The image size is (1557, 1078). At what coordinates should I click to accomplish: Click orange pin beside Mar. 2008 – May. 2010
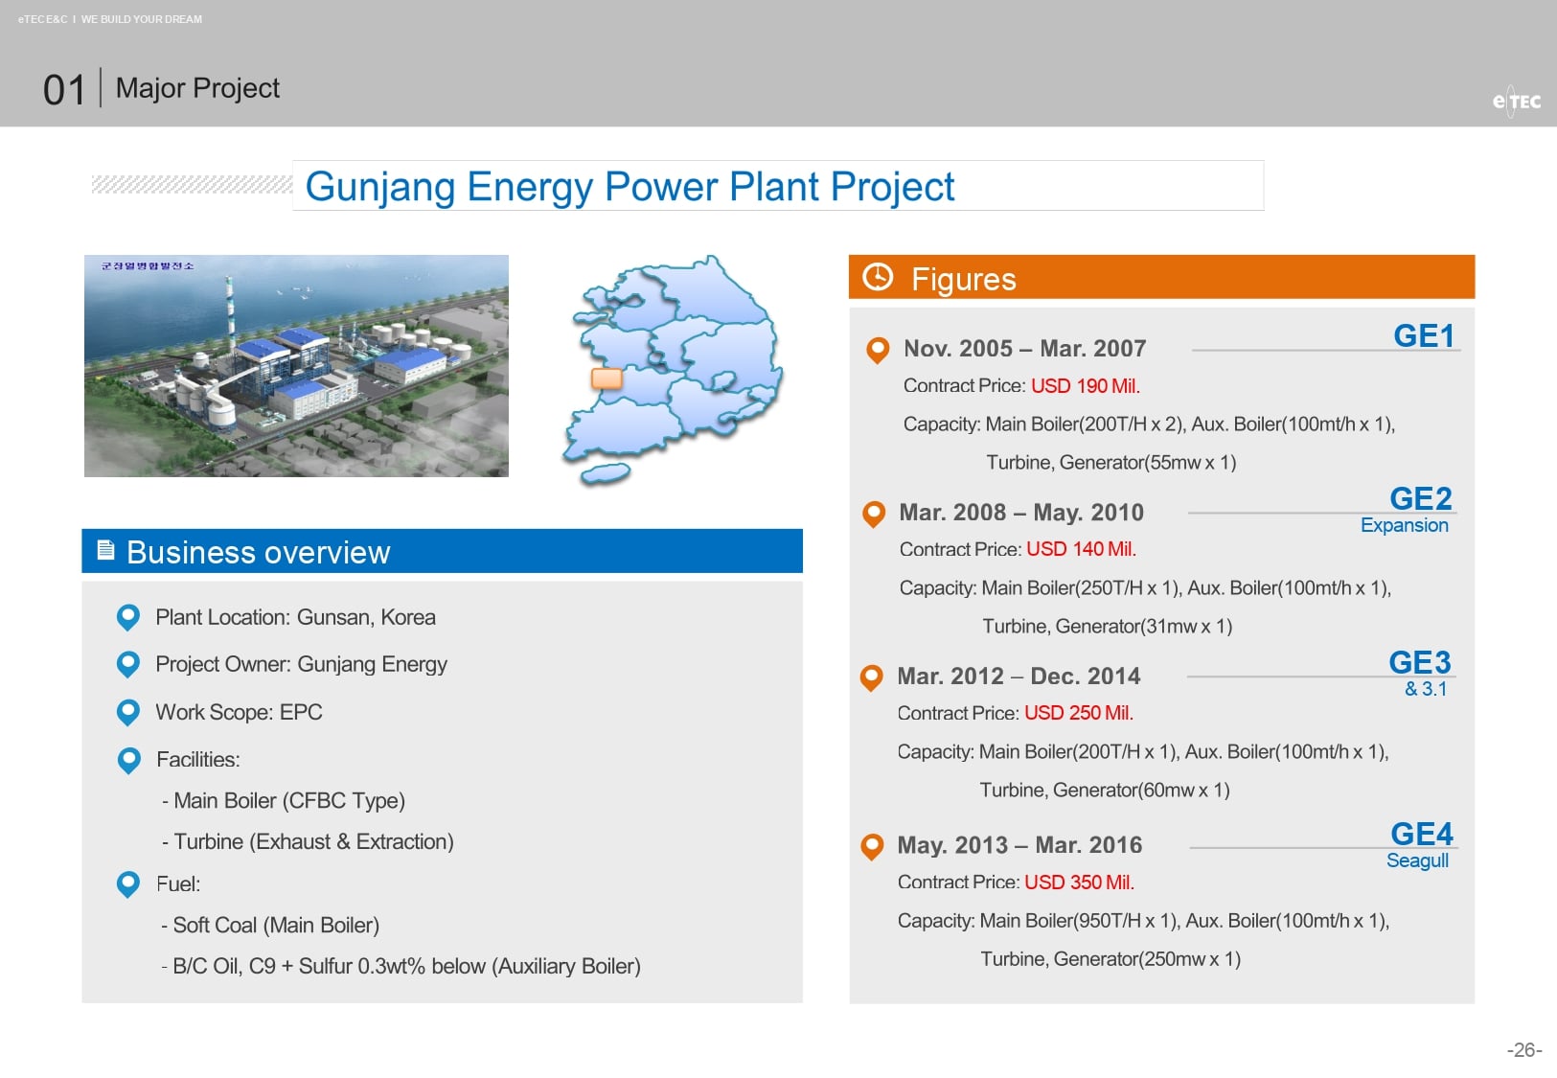click(x=874, y=515)
